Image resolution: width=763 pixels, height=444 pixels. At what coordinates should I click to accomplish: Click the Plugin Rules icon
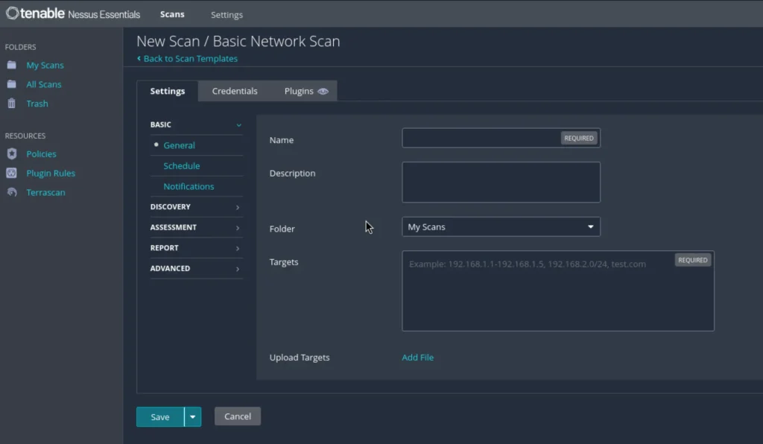[11, 173]
